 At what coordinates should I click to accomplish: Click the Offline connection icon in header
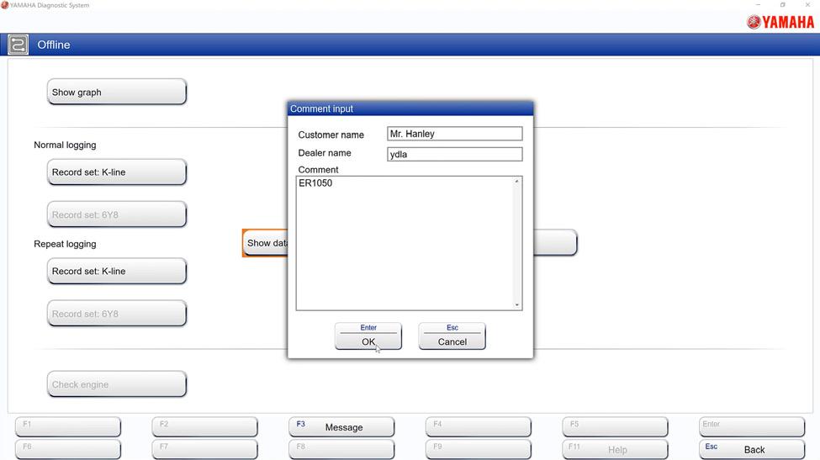point(18,45)
